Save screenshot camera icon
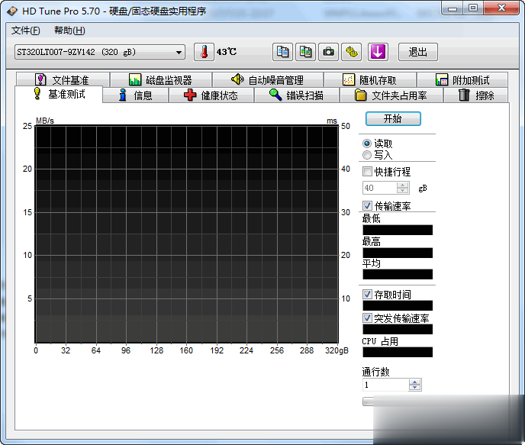 click(328, 52)
